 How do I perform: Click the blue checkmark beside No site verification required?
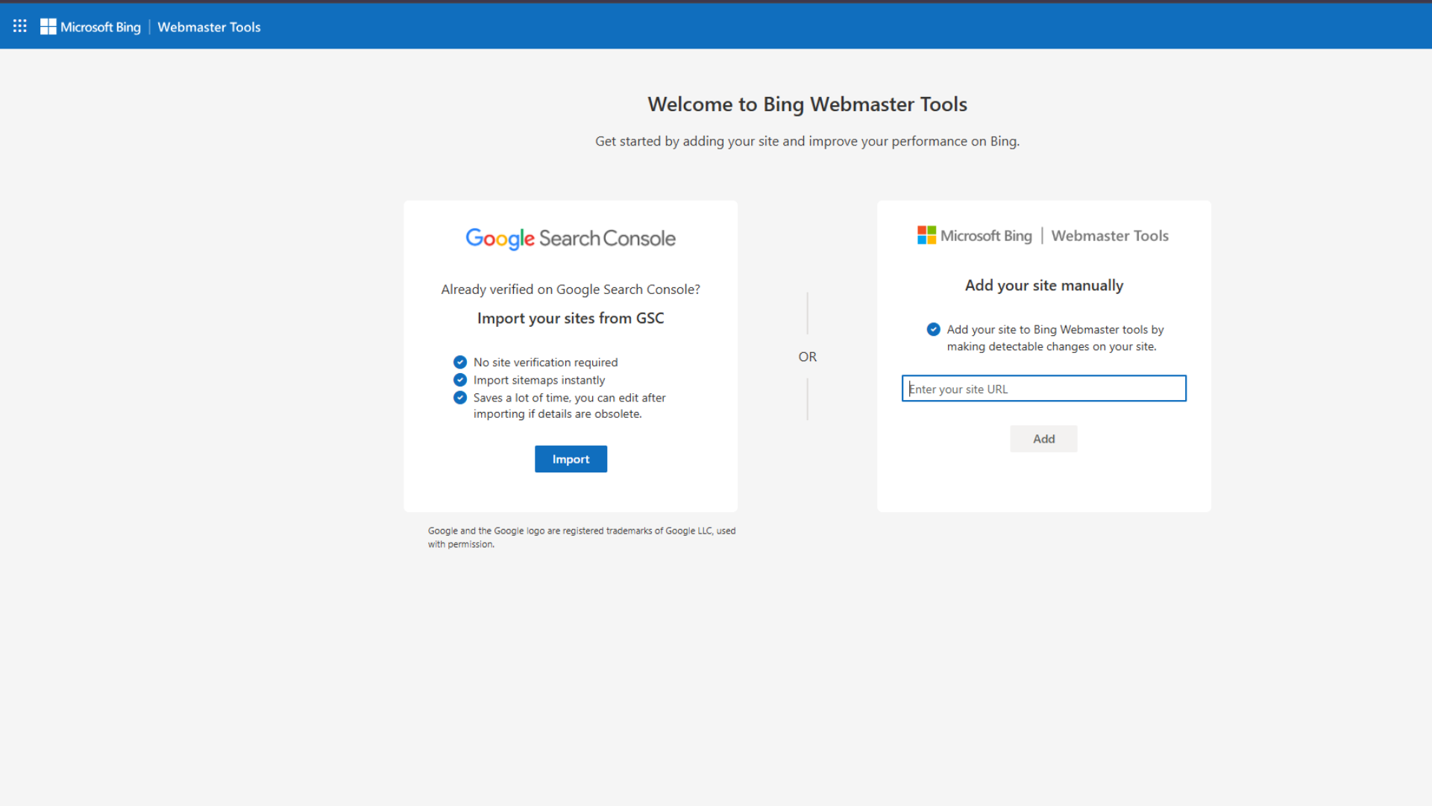459,362
